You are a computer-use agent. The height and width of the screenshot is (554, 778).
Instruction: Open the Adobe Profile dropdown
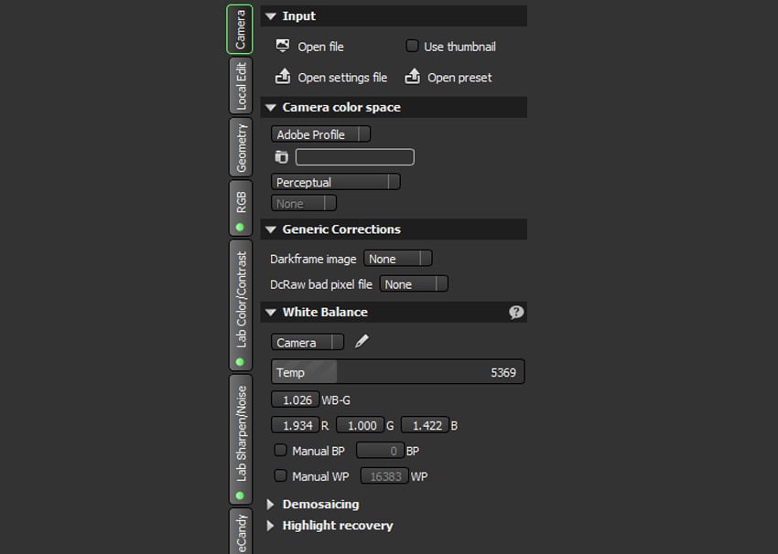pyautogui.click(x=321, y=134)
